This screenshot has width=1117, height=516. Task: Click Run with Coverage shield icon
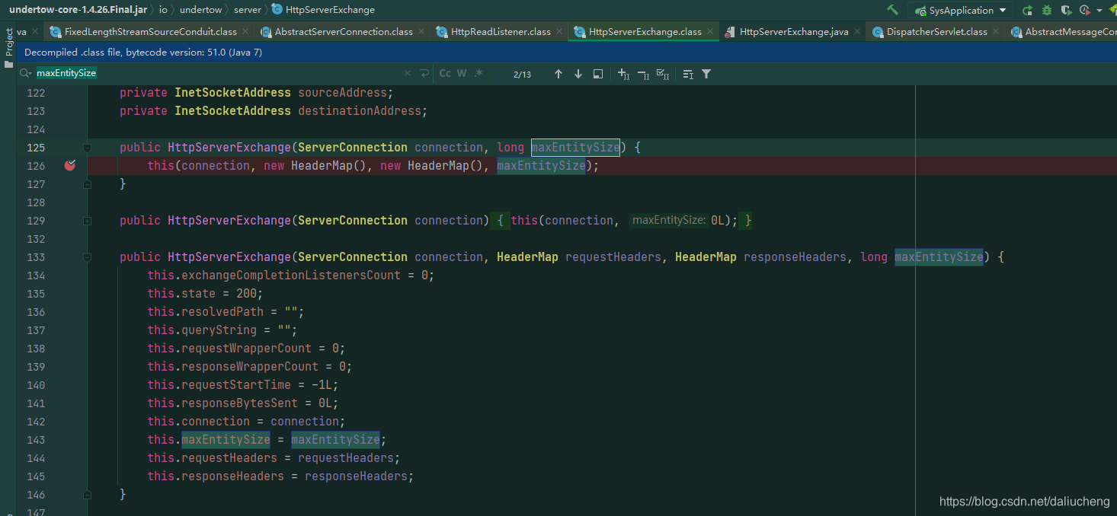pos(1065,10)
